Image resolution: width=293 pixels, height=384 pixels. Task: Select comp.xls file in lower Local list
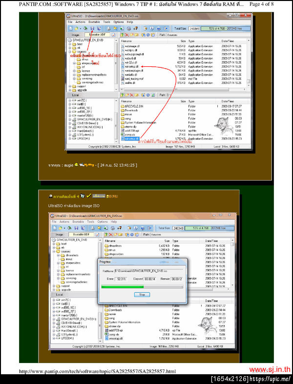pyautogui.click(x=112, y=334)
